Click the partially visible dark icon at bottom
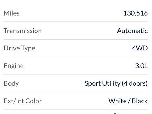 [x=114, y=114]
